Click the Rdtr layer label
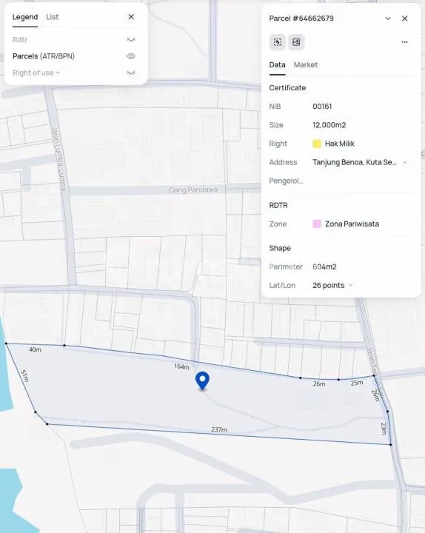Screen dimensions: 425x533 coord(20,40)
